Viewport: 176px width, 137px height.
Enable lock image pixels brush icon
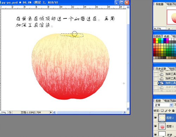click(166, 111)
